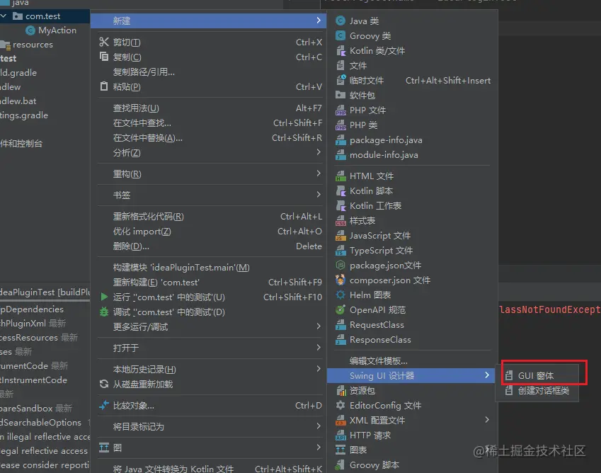The width and height of the screenshot is (601, 473).
Task: Click the copy icon for 复制
Action: coord(104,57)
